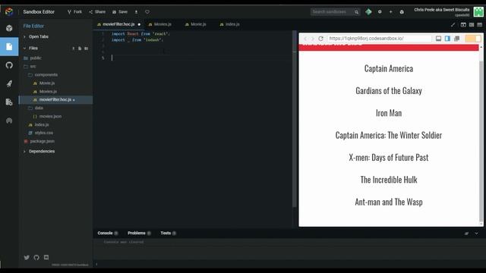Click the new file icon in Files header
Image resolution: width=486 pixels, height=273 pixels.
pos(80,49)
